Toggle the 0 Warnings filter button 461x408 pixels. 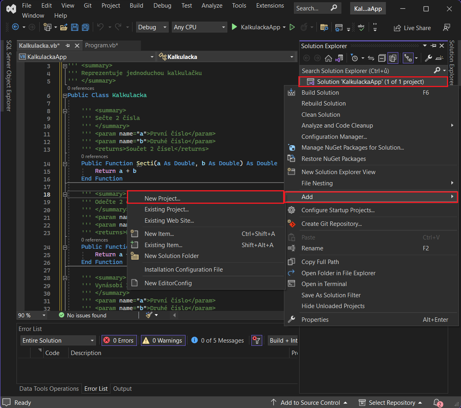[x=163, y=341]
